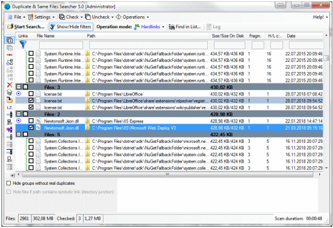Untick checkbox for license.txt in nlpsolver path
333x228 pixels.
tap(31, 101)
